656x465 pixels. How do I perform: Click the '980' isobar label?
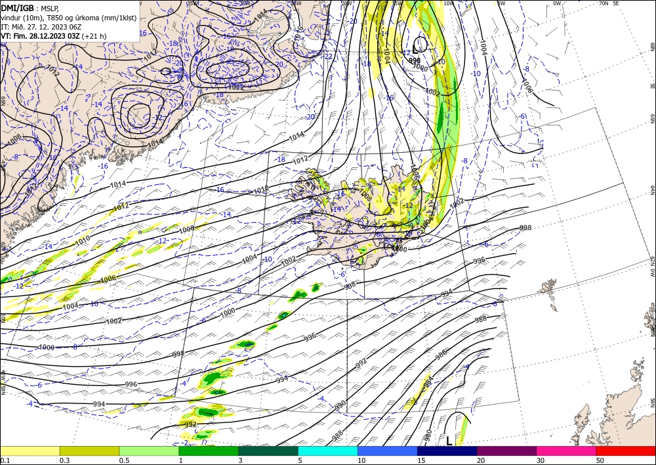coord(428,435)
